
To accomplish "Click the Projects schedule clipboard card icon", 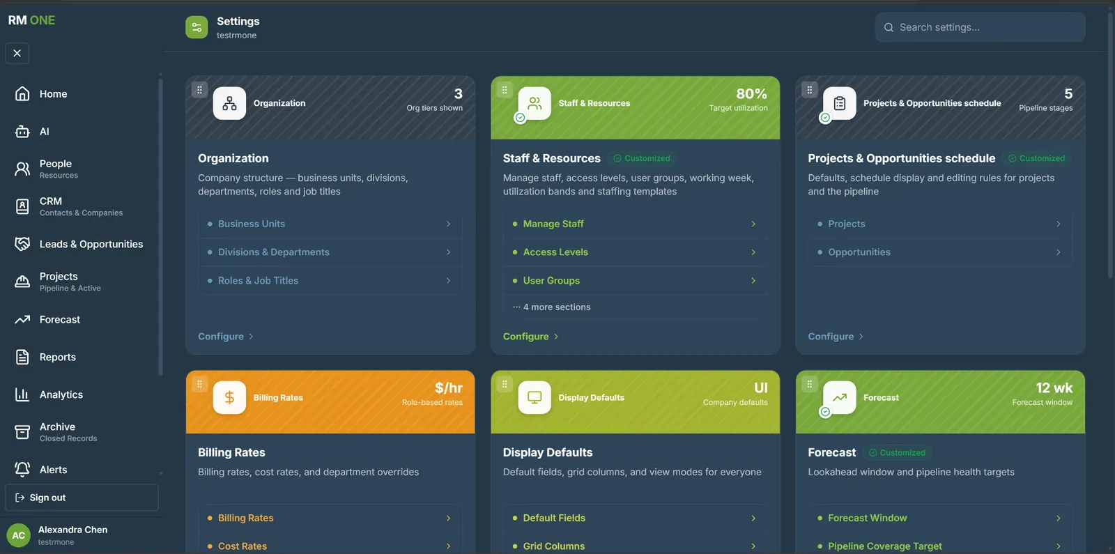I will [x=840, y=103].
